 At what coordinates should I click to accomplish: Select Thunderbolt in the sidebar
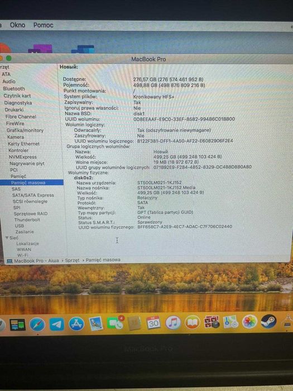[x=27, y=220]
